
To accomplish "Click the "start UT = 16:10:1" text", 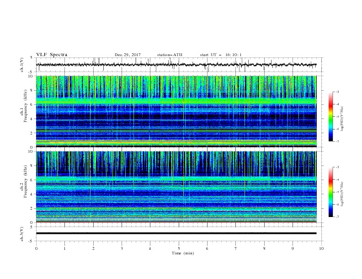I will coord(221,55).
